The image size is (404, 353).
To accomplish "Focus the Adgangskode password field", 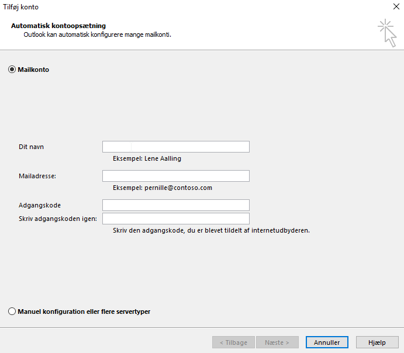I will point(176,205).
